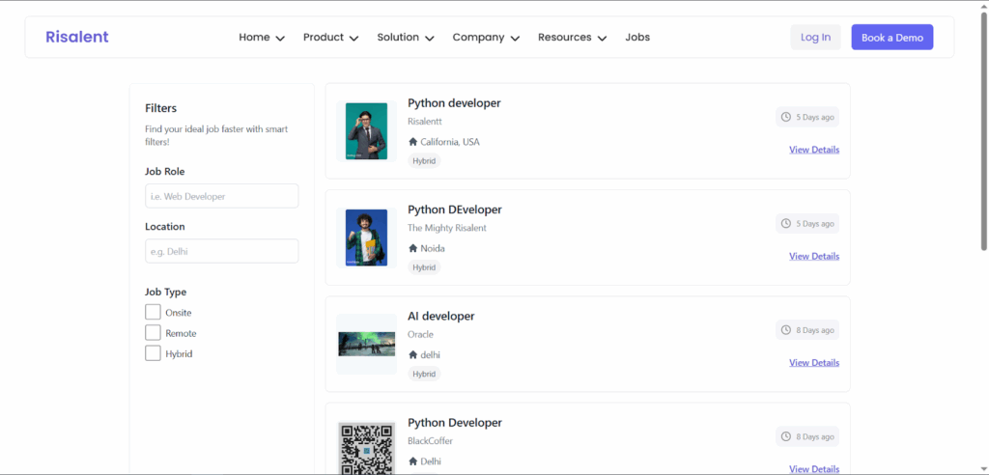Click the page's vertical scrollbar
989x475 pixels.
(983, 126)
